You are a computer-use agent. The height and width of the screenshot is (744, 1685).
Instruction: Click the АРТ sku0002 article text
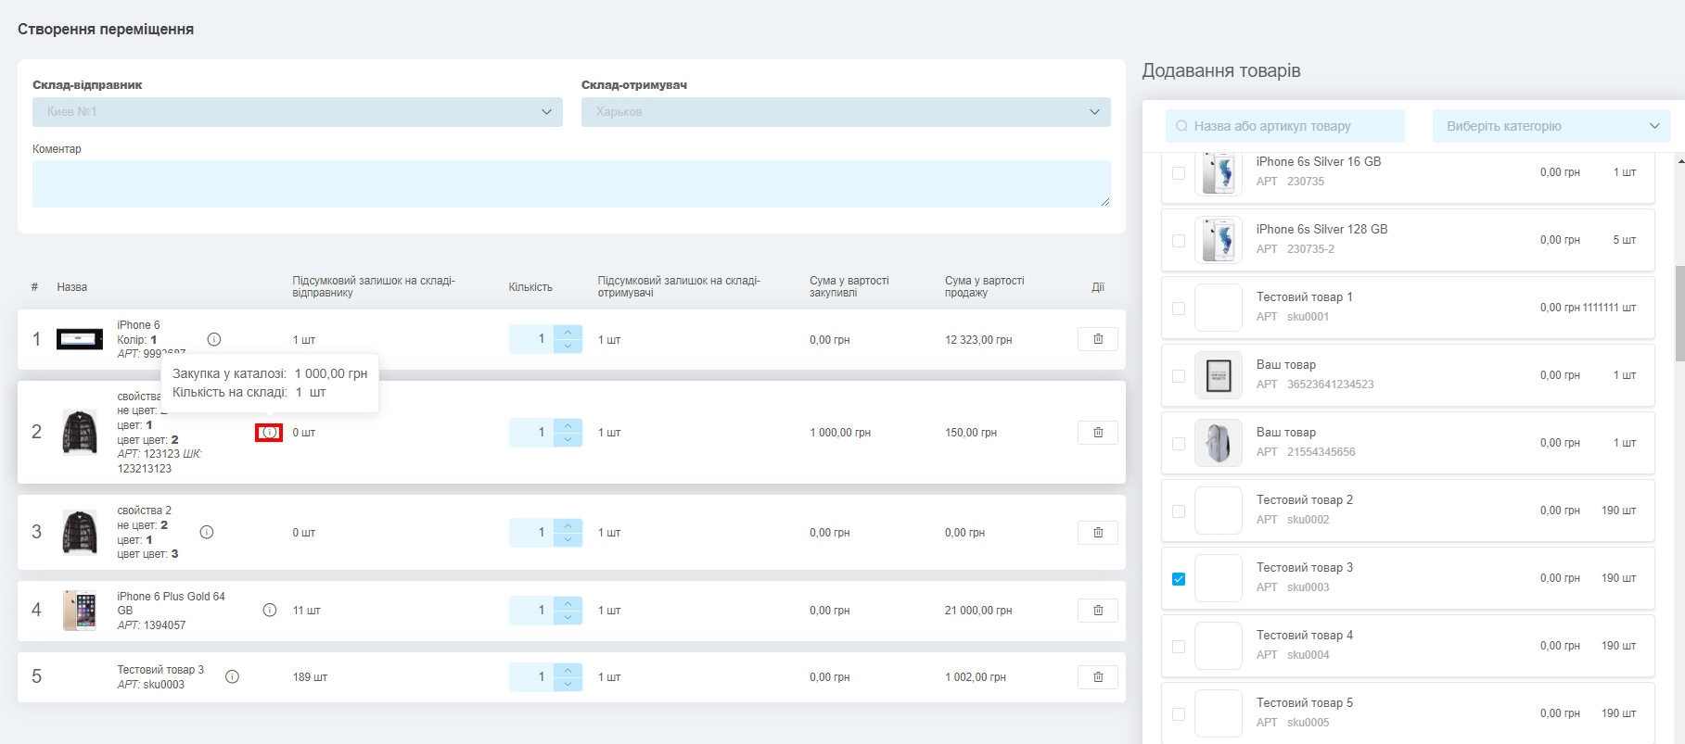(x=1293, y=520)
